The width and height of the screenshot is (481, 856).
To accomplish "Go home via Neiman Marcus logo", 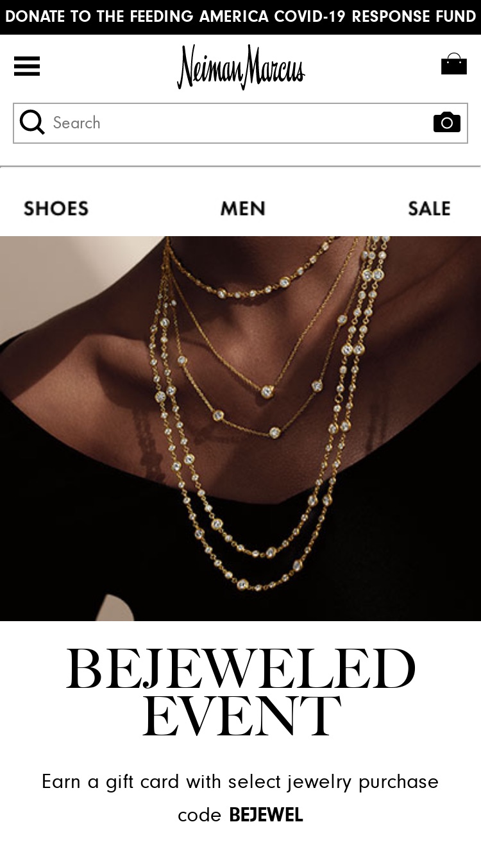I will pos(241,67).
